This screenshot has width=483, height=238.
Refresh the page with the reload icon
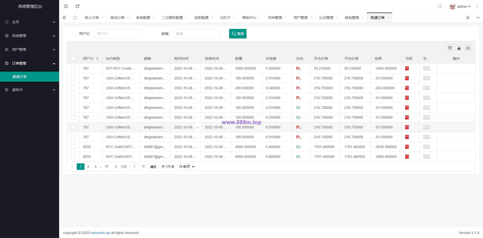click(x=77, y=6)
